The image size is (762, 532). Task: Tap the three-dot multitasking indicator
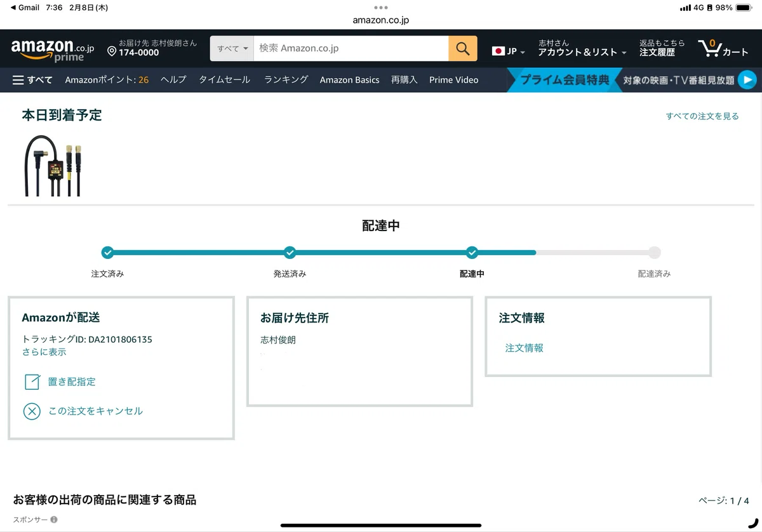click(x=381, y=8)
